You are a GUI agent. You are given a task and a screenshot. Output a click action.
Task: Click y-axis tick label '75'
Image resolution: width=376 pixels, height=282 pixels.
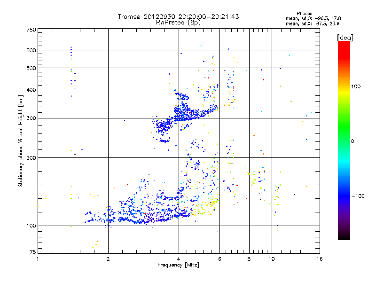(x=33, y=252)
